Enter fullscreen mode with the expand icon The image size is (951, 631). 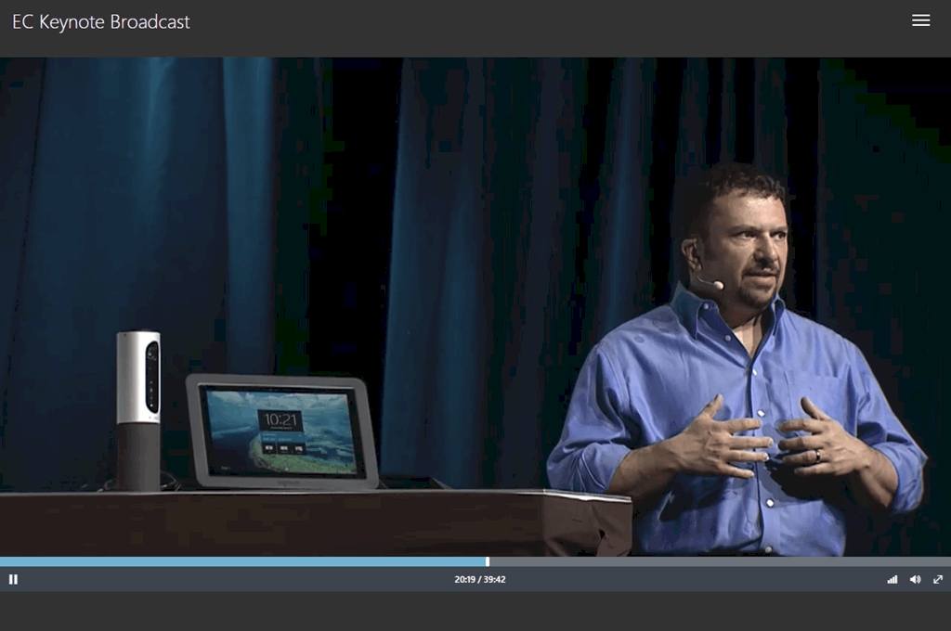point(938,579)
